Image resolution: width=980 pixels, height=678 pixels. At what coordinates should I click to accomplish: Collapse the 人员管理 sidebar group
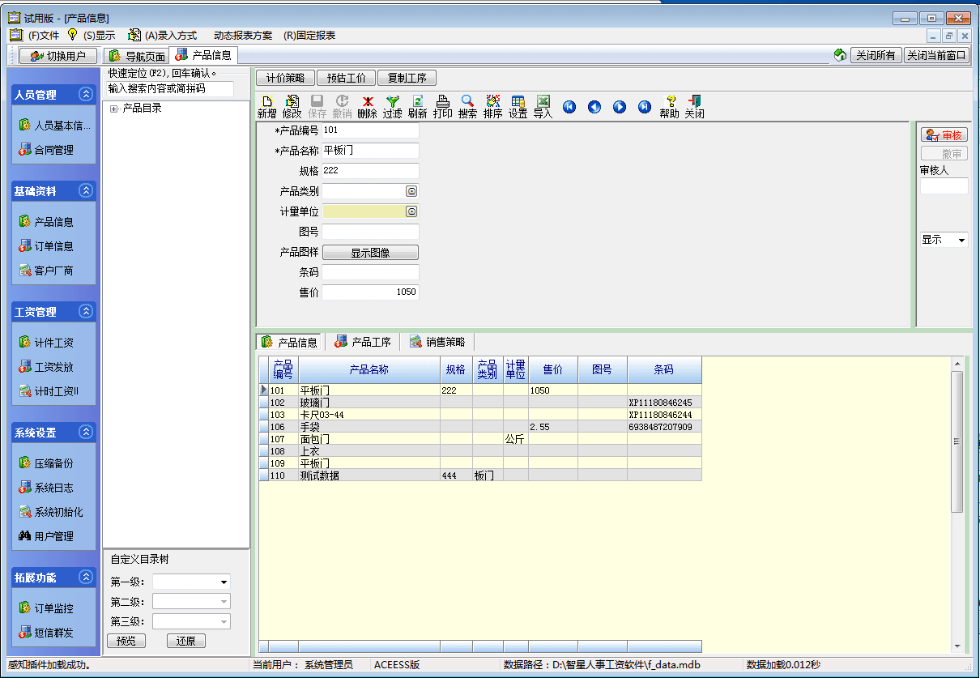(85, 94)
